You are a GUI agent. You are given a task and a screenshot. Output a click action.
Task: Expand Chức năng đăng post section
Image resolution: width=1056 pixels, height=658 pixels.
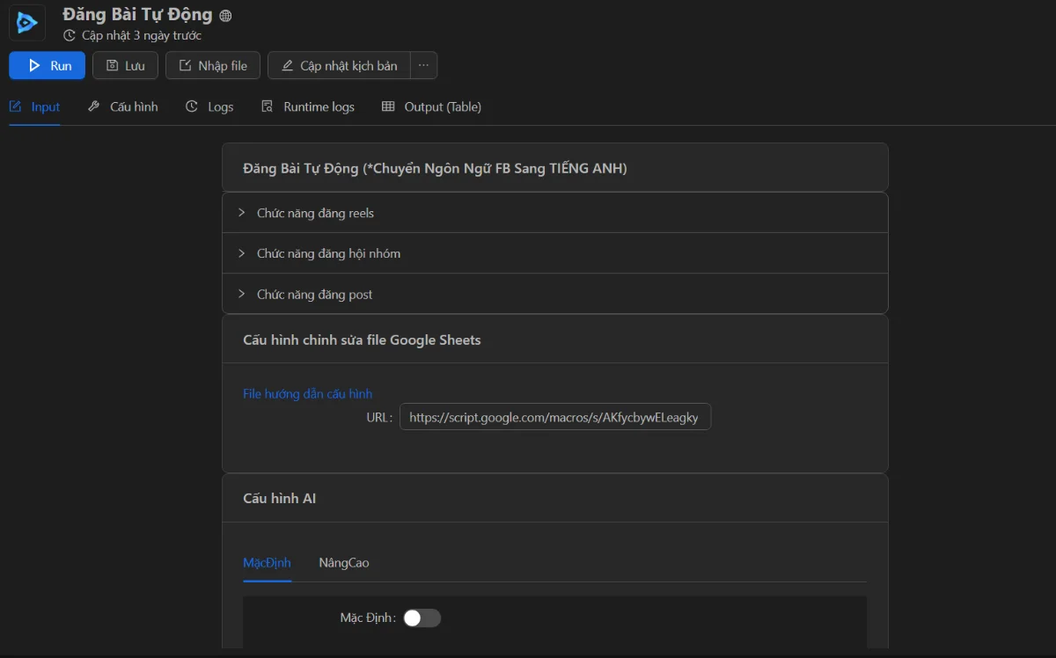tap(314, 295)
